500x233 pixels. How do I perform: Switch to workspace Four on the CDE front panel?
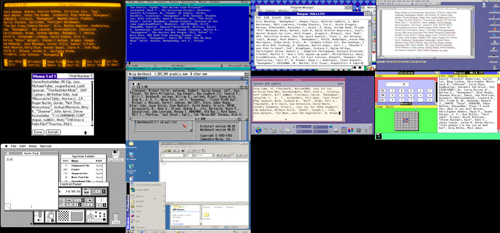320,131
